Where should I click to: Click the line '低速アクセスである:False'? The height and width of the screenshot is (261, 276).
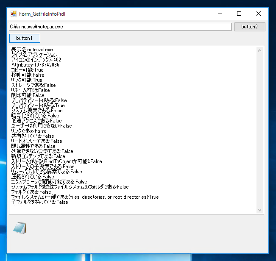[36, 121]
